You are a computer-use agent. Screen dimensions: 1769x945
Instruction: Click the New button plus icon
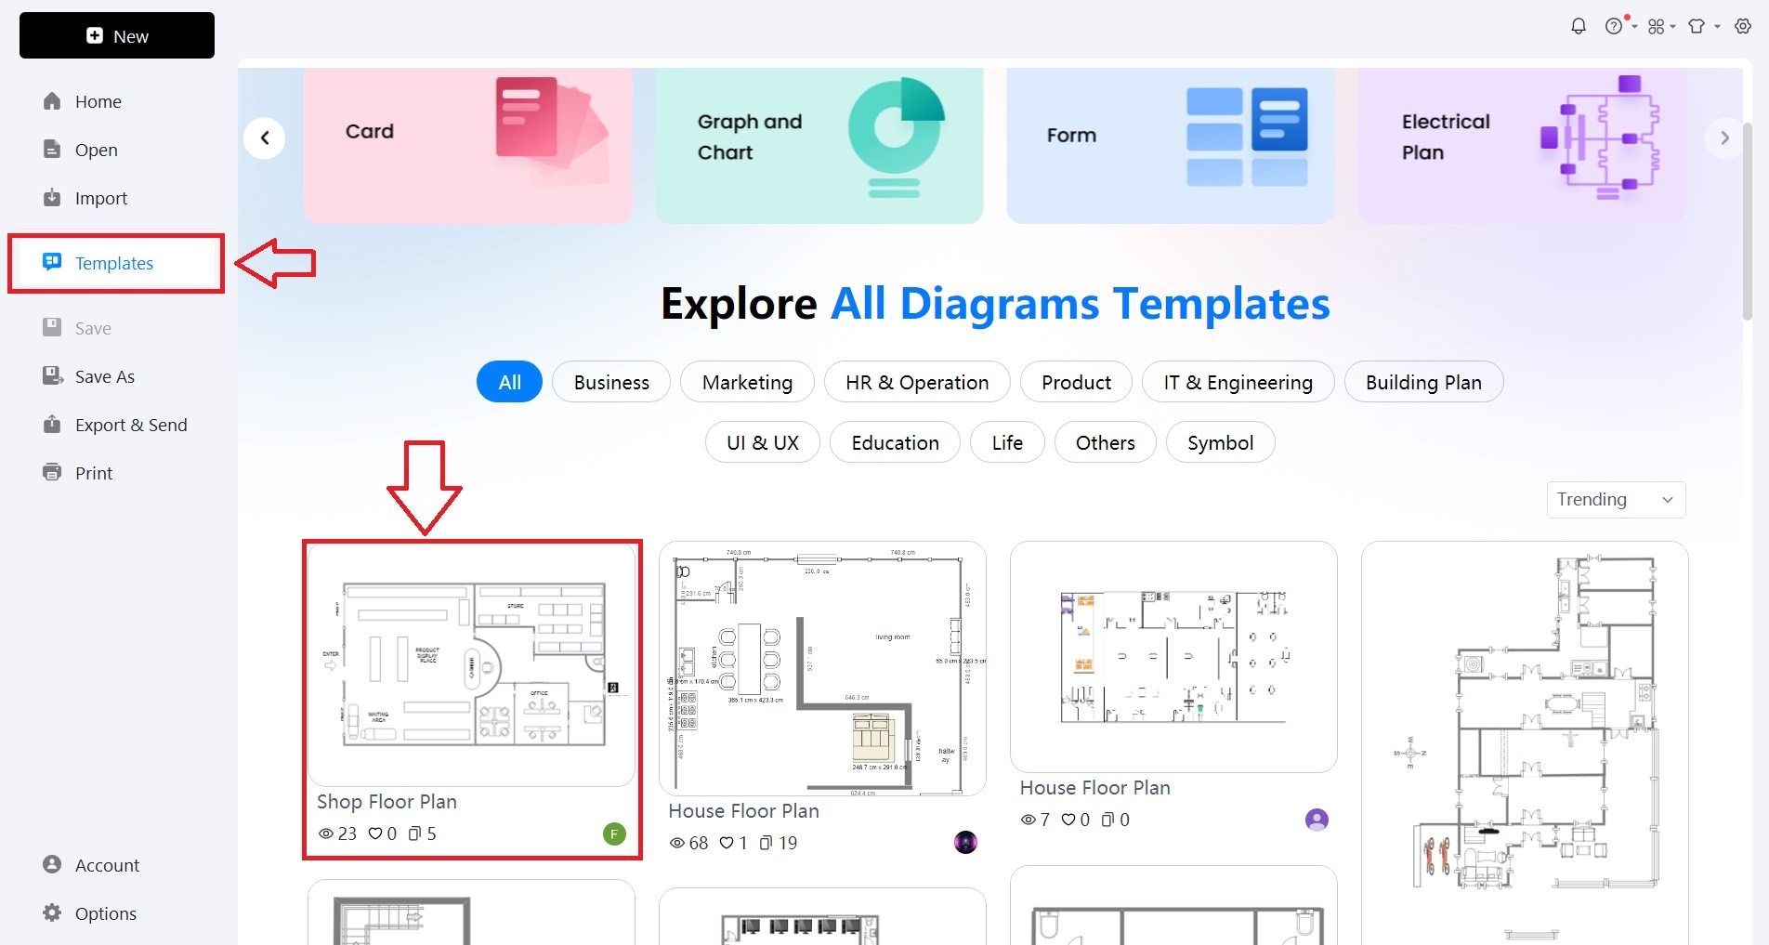pyautogui.click(x=95, y=35)
